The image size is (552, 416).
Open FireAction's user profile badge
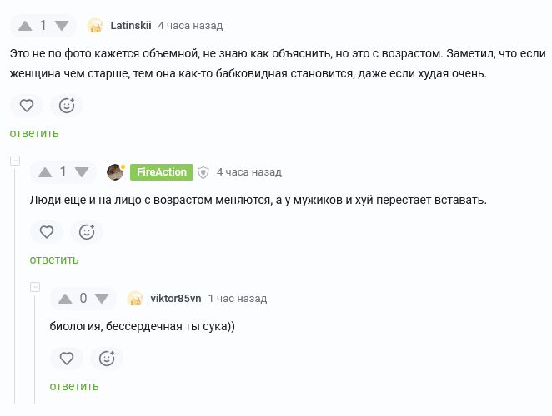161,172
